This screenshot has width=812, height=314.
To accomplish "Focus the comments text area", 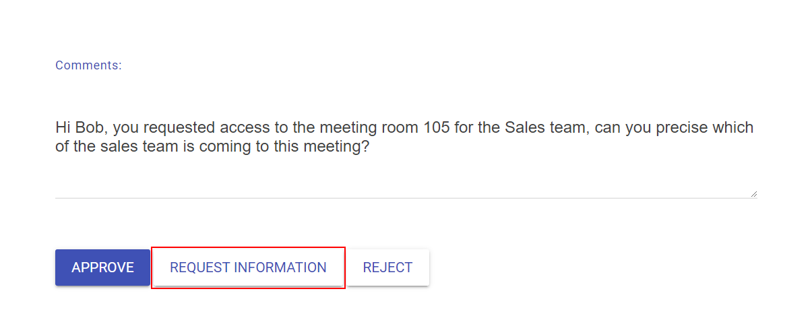I will click(x=406, y=156).
